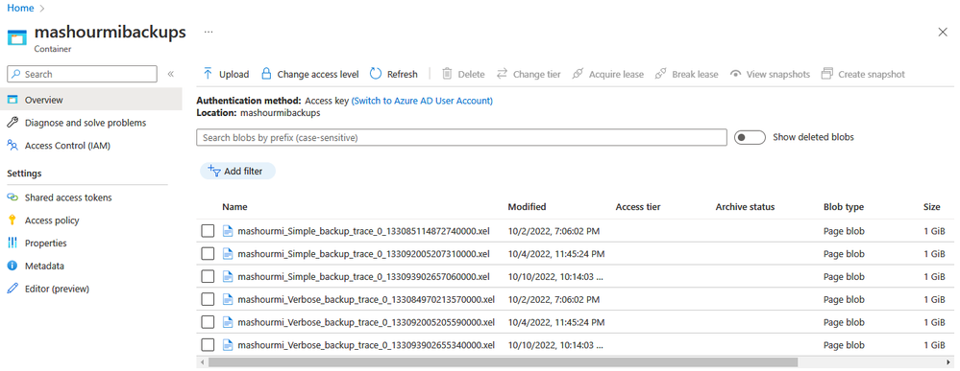Open Shared access tokens in sidebar
The height and width of the screenshot is (371, 960).
tap(68, 197)
